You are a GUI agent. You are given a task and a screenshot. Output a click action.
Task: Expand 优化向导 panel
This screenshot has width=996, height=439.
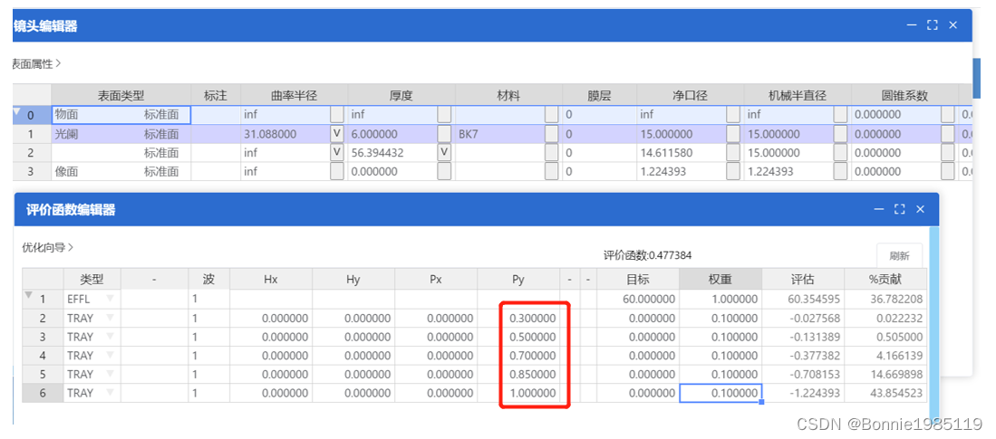48,247
